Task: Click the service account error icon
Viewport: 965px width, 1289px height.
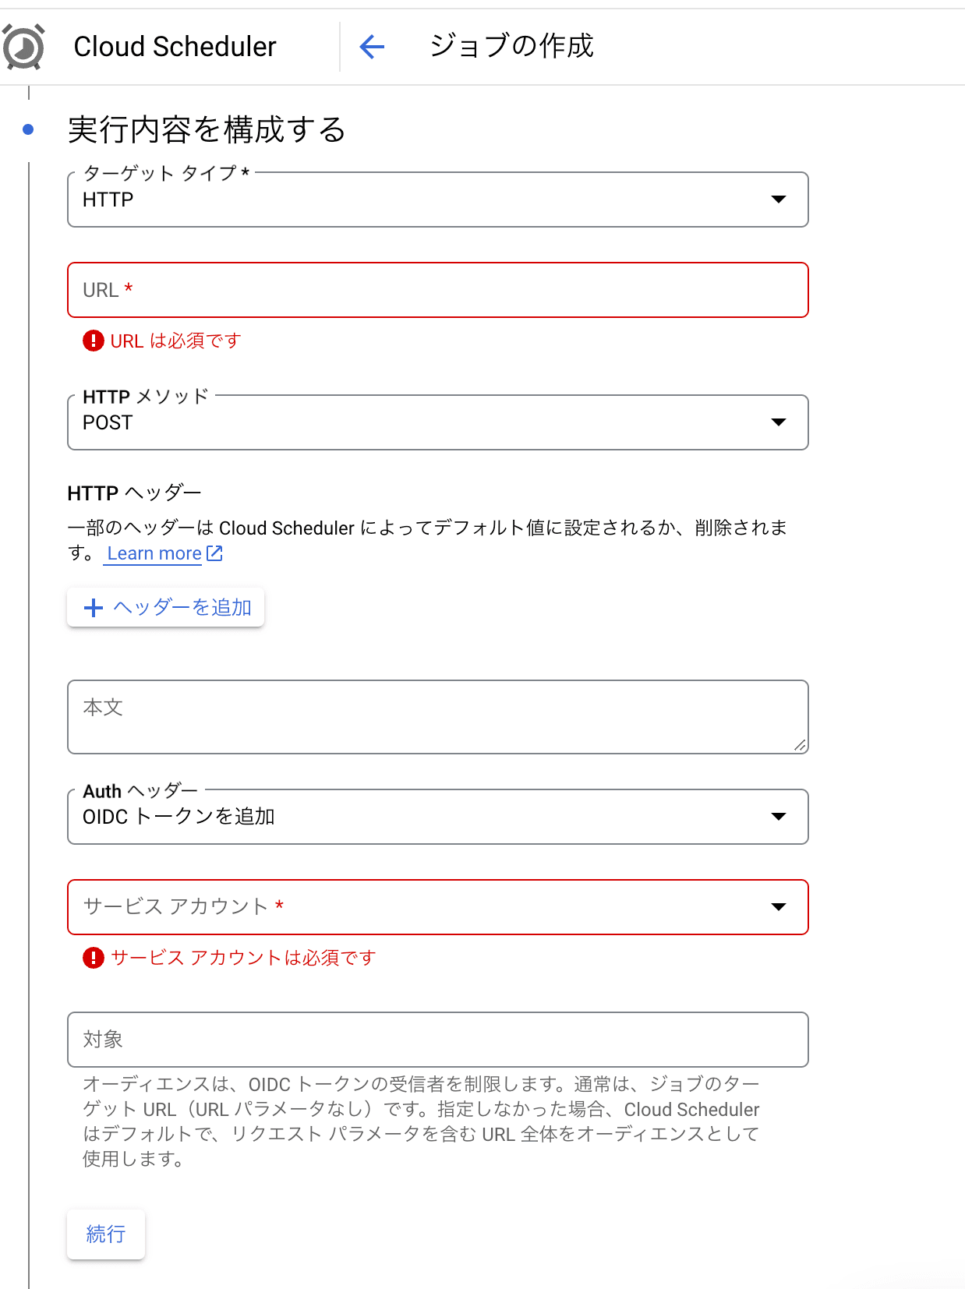Action: (x=94, y=958)
